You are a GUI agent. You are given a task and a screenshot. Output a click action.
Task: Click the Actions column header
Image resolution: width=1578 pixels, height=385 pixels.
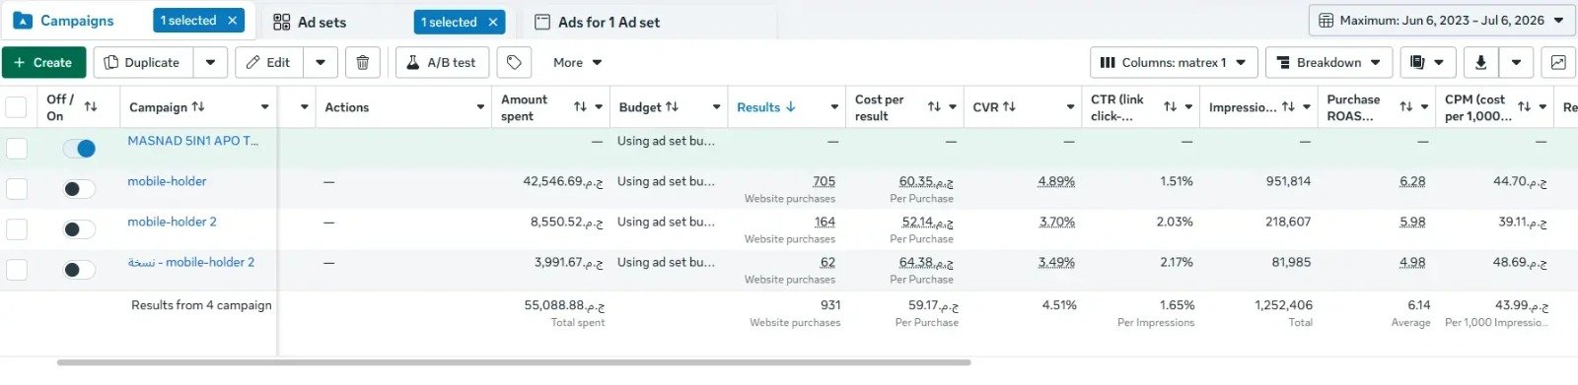coord(347,107)
